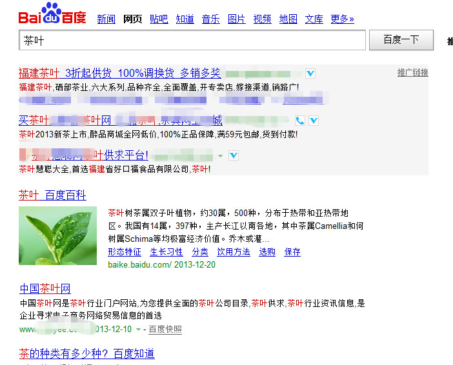Image resolution: width=453 pixels, height=365 pixels.
Task: Open the 更多» link
Action: [343, 19]
